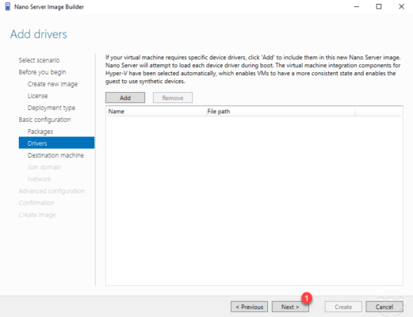Proceed with the Next button
The image size is (413, 317).
[x=290, y=307]
